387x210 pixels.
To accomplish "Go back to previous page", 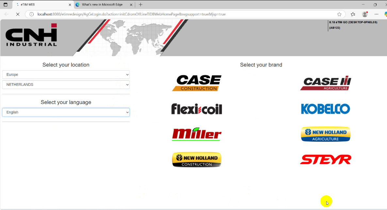I will point(7,14).
